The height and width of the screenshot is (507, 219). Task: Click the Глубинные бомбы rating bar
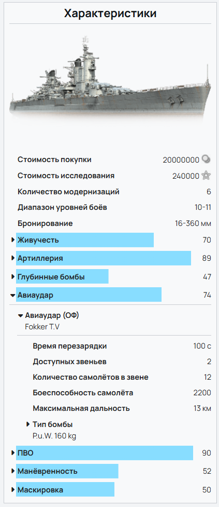(x=62, y=277)
